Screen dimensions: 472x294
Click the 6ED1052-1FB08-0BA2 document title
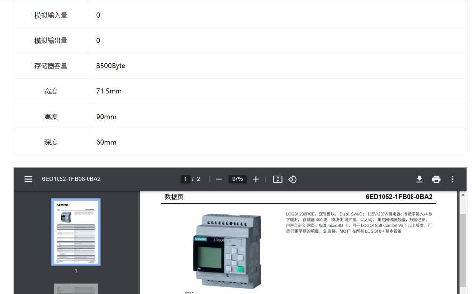click(x=71, y=179)
